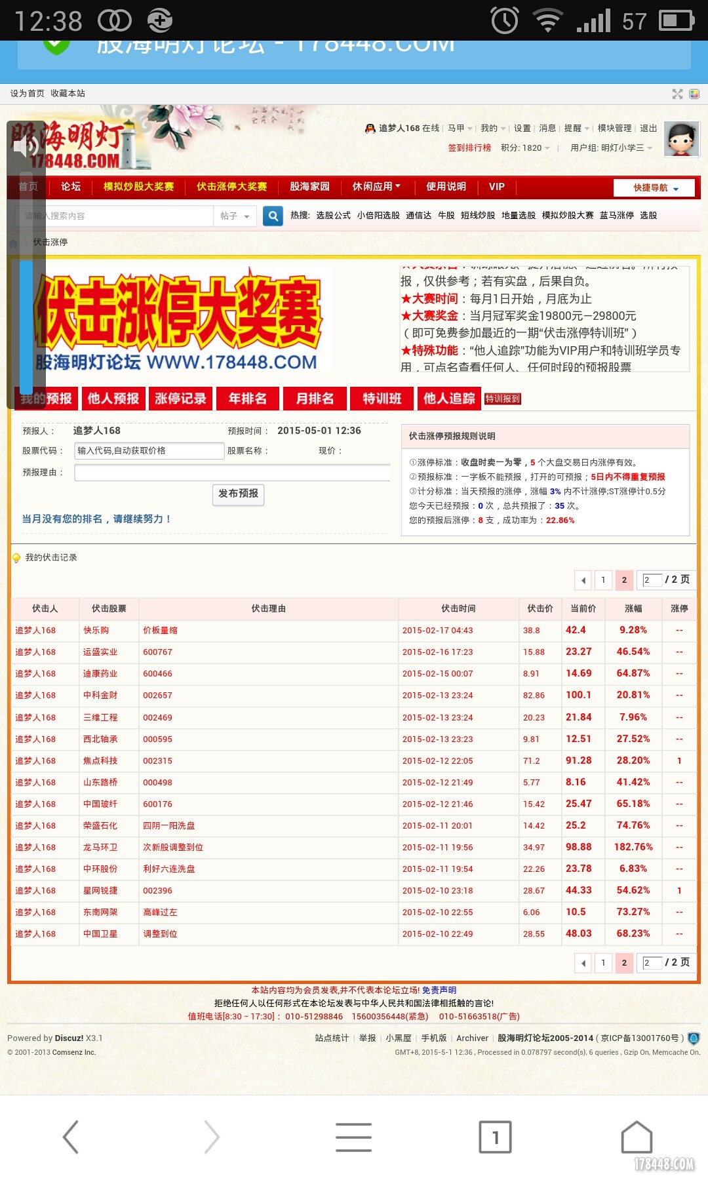Open the 手机版 footer link
The width and height of the screenshot is (708, 1180).
pyautogui.click(x=434, y=1038)
